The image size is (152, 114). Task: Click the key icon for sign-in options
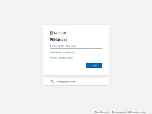click(x=52, y=82)
